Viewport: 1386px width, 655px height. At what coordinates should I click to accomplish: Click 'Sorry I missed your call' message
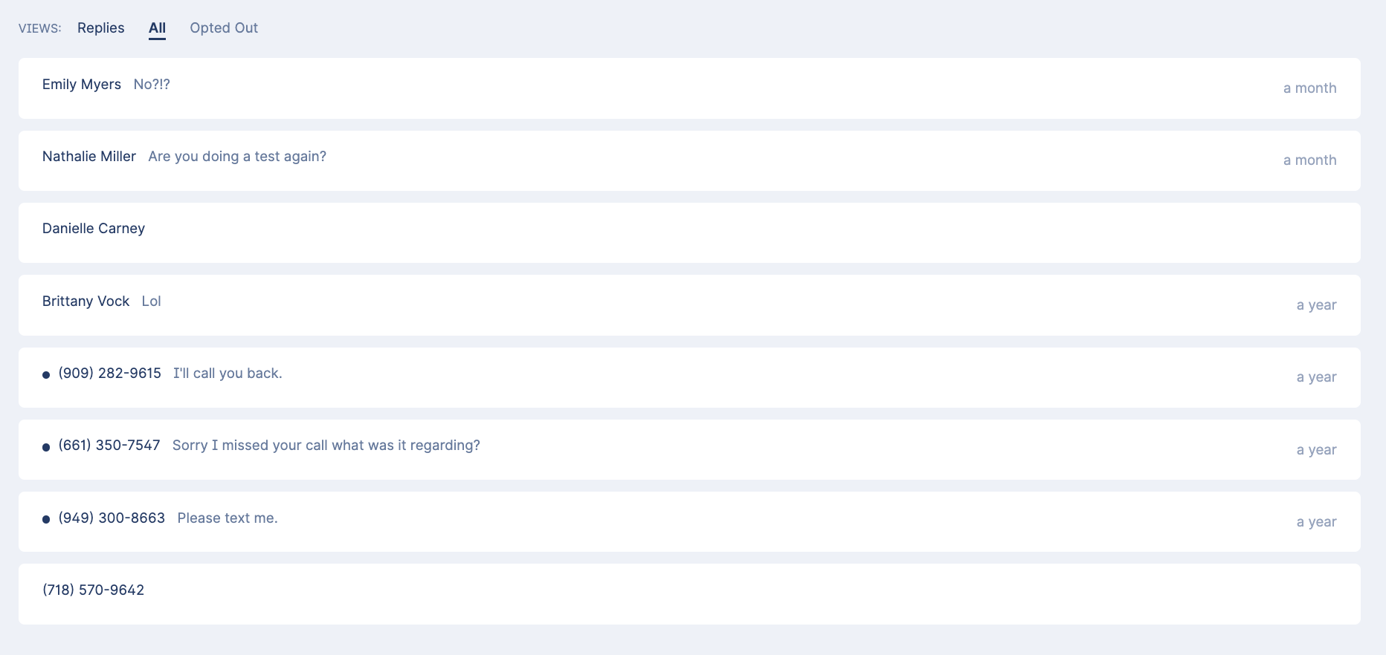pyautogui.click(x=326, y=446)
